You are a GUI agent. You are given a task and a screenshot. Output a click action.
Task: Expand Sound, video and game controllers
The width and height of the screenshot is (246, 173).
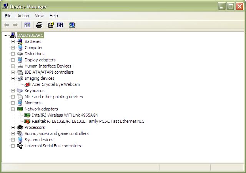(x=13, y=133)
